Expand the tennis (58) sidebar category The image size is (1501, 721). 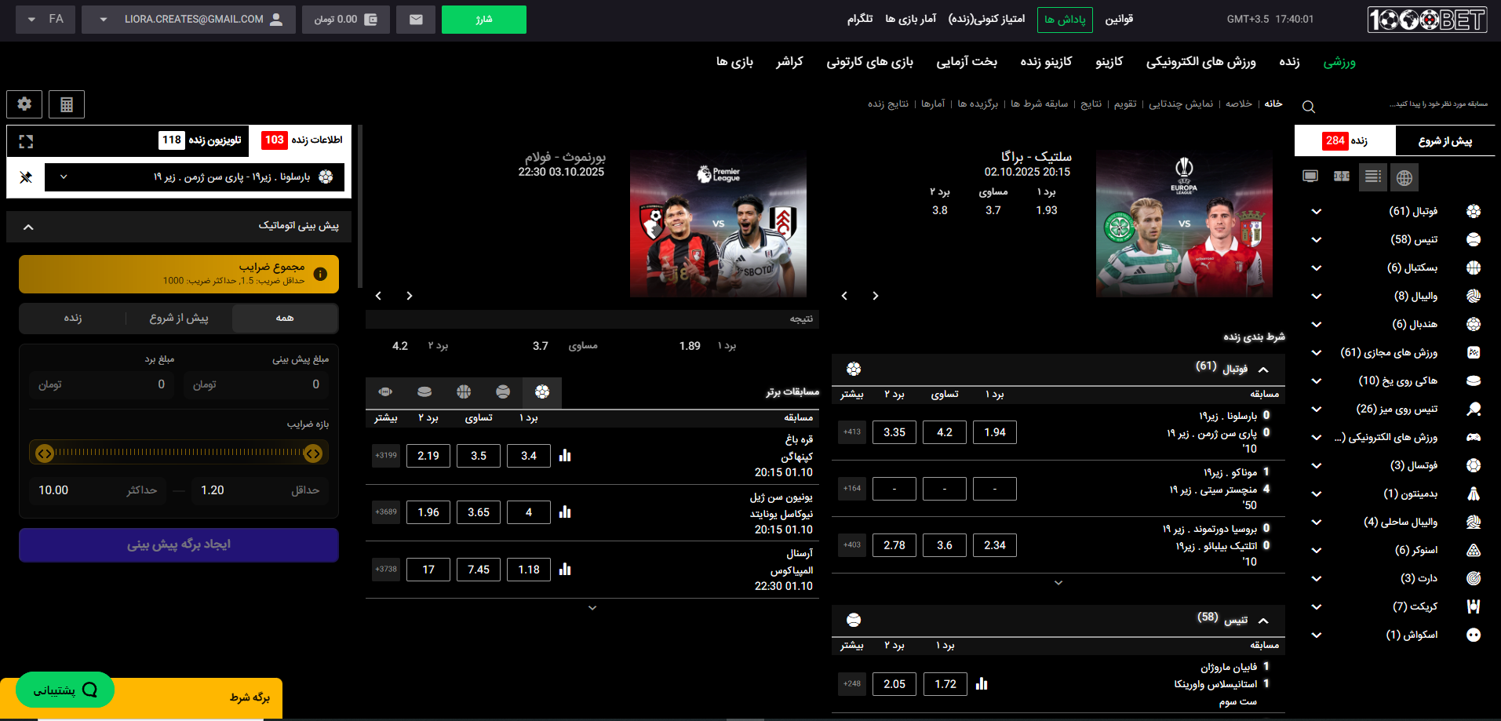[x=1317, y=240]
